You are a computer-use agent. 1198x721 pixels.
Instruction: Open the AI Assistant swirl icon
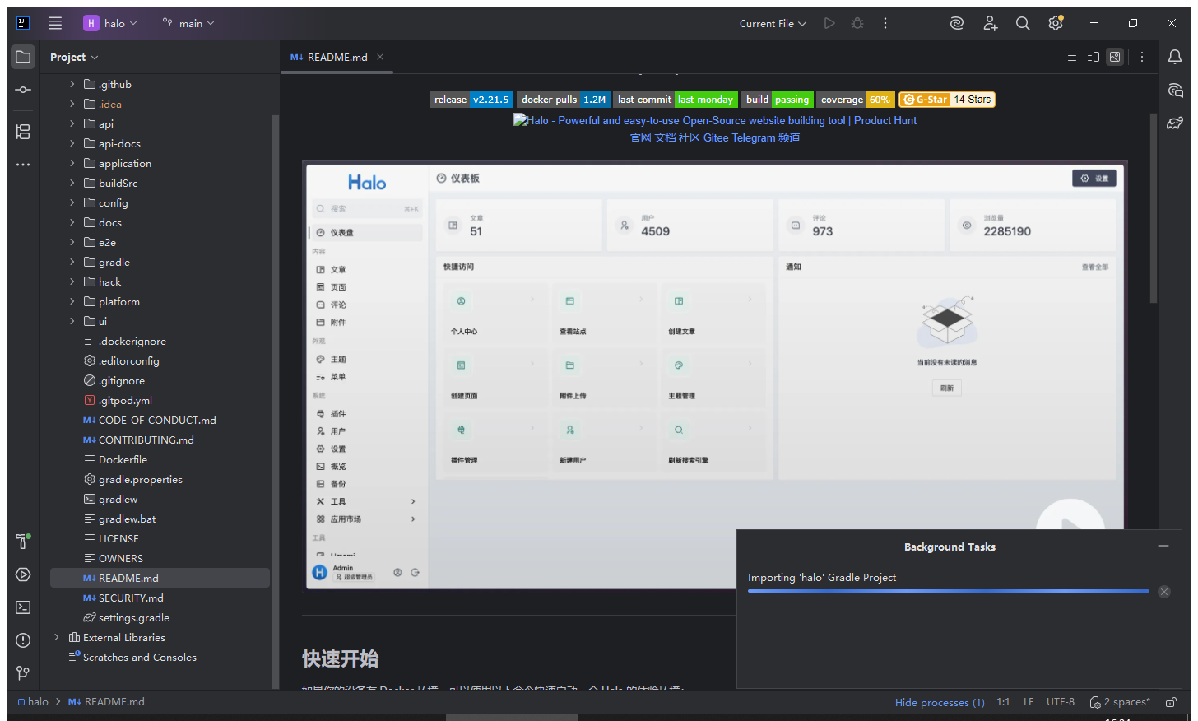click(956, 23)
